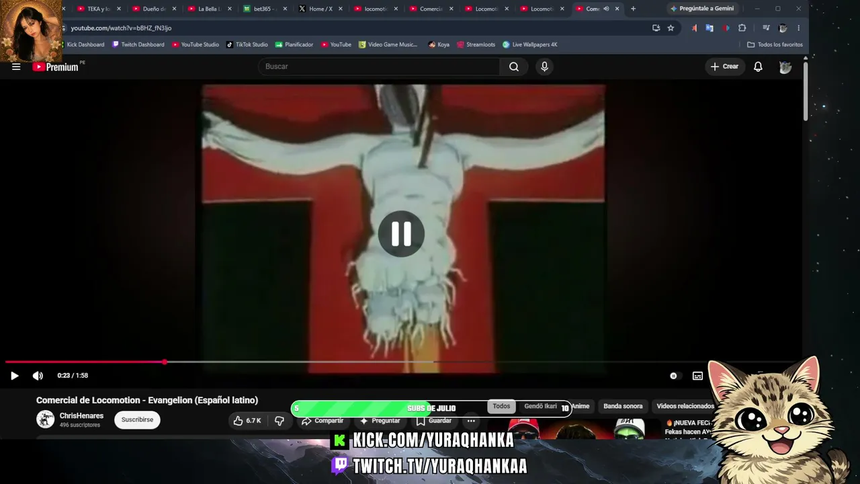Open Video Game Music bookmark
860x484 pixels.
pyautogui.click(x=388, y=44)
